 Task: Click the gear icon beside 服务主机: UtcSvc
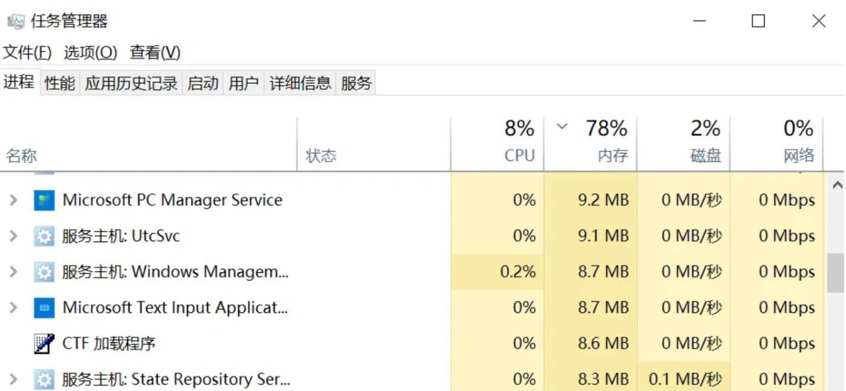pos(43,236)
